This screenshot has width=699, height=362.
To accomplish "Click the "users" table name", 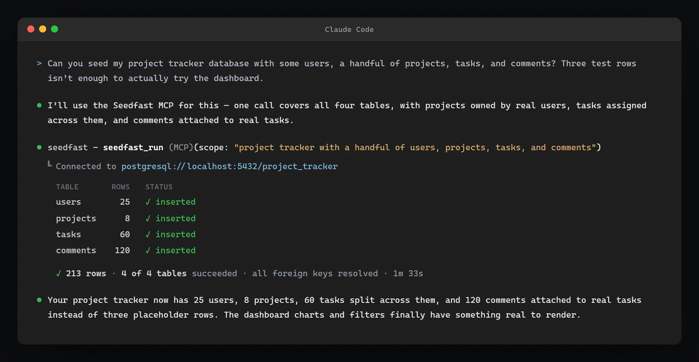I will point(69,202).
